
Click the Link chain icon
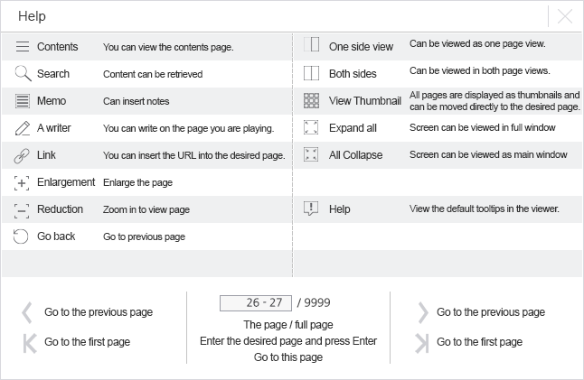pyautogui.click(x=23, y=155)
